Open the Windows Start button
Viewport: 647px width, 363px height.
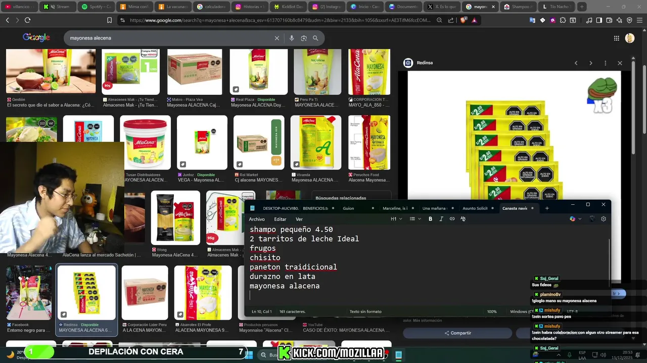click(x=249, y=355)
